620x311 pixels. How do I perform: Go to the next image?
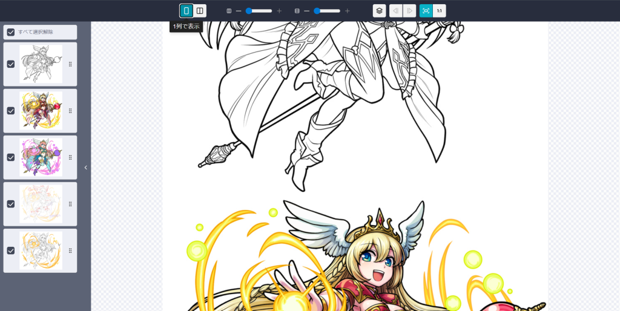409,11
